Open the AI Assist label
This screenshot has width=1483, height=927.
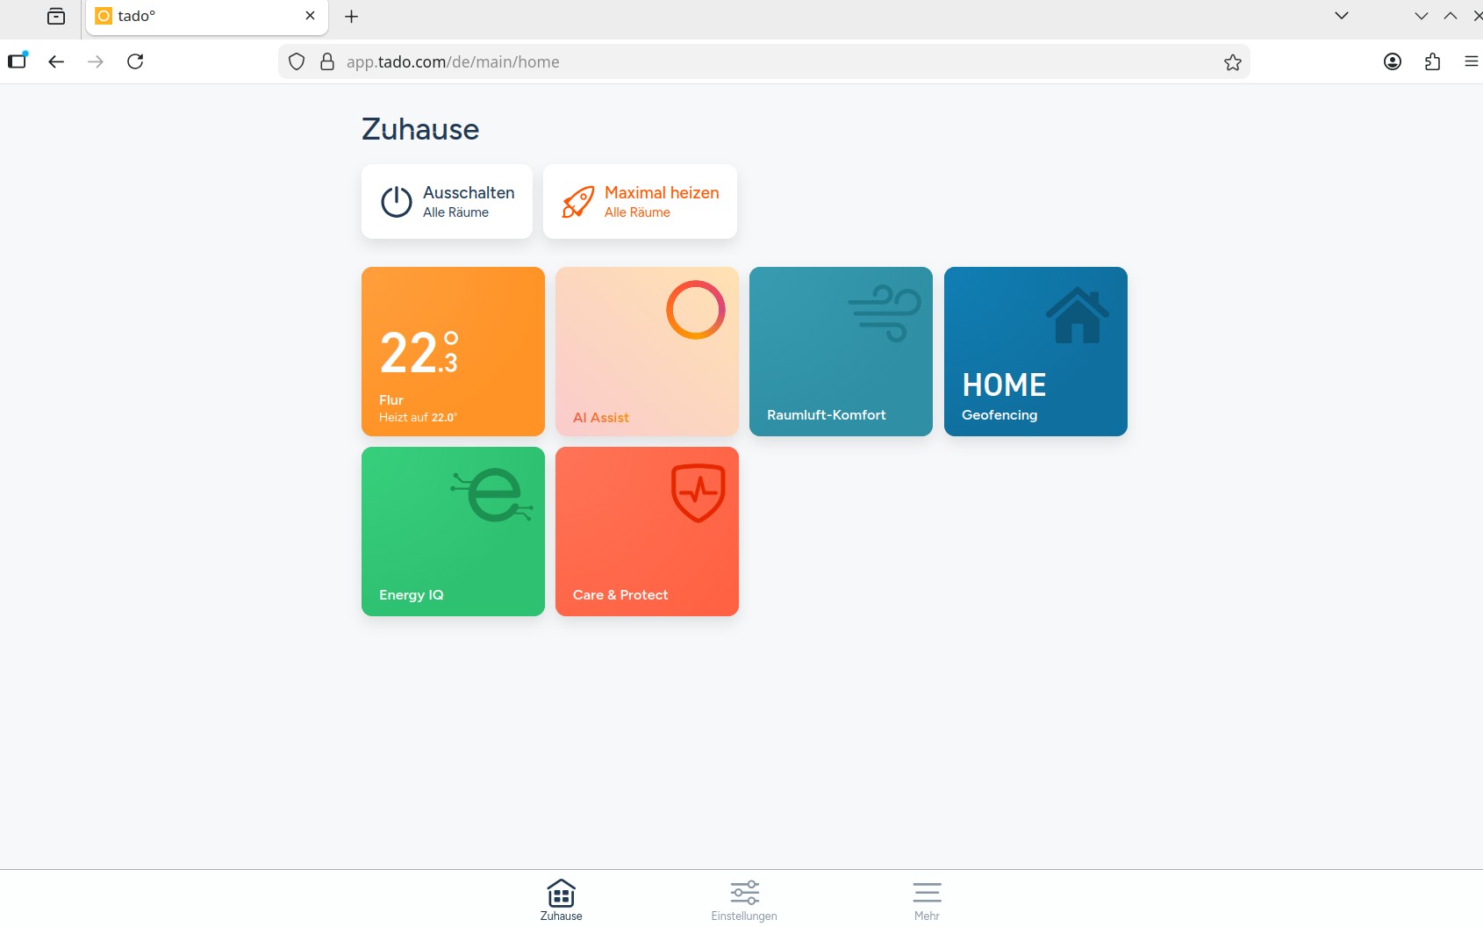pos(601,418)
